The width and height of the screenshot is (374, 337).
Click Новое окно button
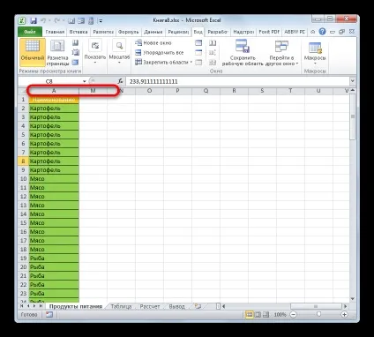tap(153, 43)
